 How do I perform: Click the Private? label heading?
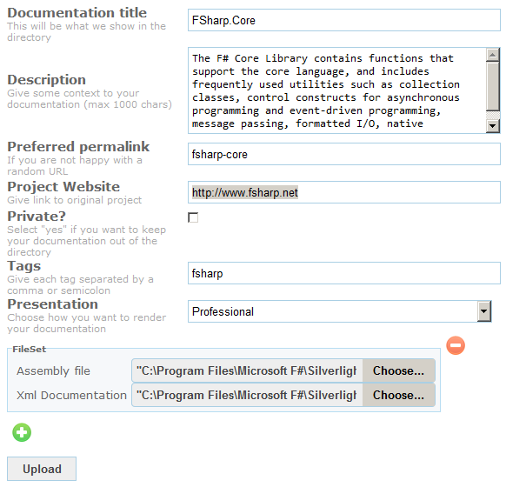[x=37, y=216]
